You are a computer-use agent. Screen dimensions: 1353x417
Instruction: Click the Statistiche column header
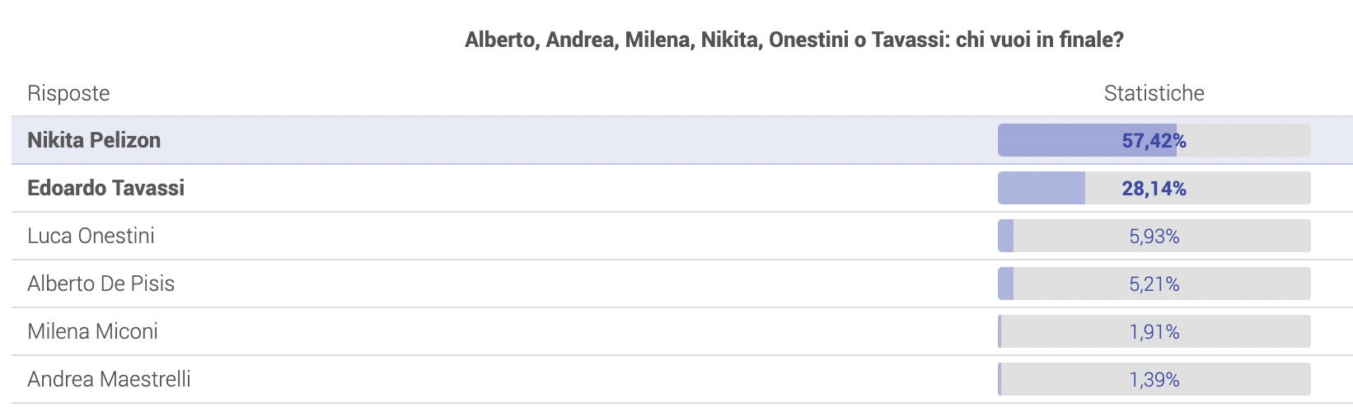click(1154, 93)
